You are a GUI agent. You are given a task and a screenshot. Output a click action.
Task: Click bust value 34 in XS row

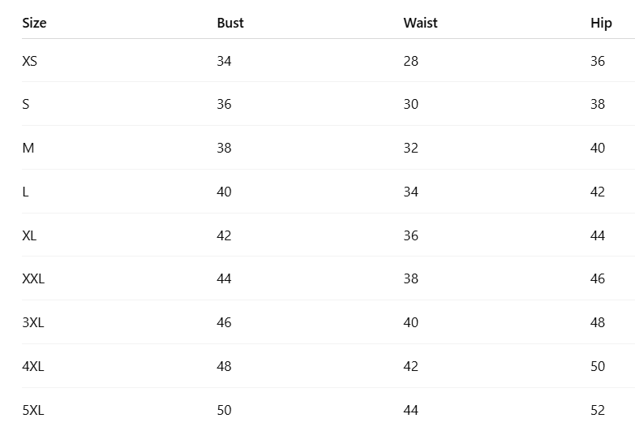224,61
